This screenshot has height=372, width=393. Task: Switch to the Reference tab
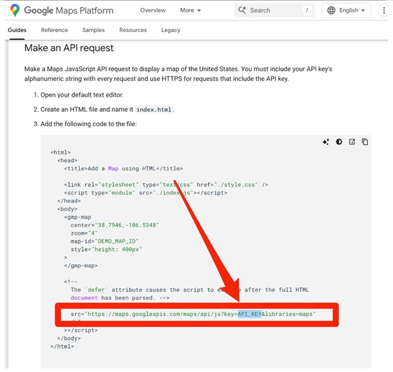pyautogui.click(x=54, y=30)
